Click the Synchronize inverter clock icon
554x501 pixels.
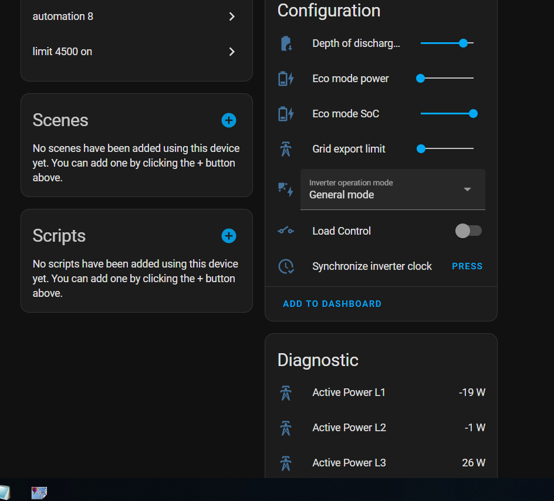tap(286, 266)
